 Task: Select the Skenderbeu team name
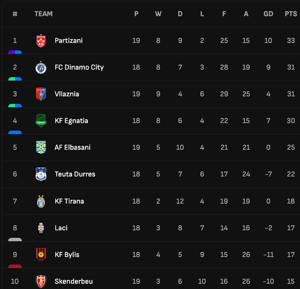(74, 281)
